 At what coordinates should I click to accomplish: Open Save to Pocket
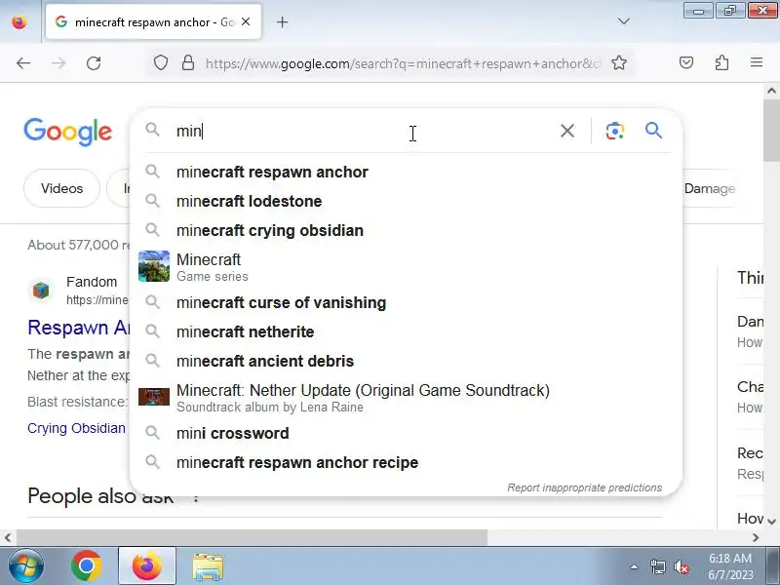click(x=686, y=62)
